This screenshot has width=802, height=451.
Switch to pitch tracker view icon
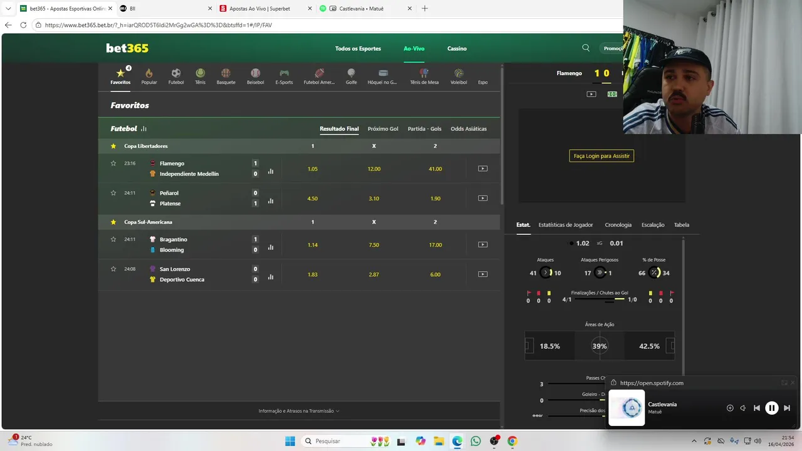(x=612, y=94)
